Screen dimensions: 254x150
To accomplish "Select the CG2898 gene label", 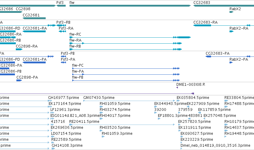I will pyautogui.click(x=23, y=9).
